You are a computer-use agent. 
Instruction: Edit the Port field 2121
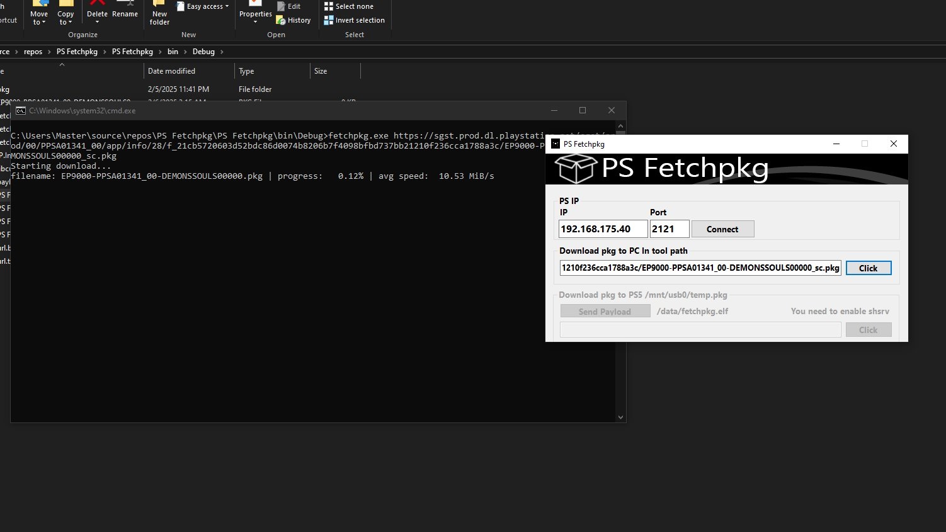670,229
